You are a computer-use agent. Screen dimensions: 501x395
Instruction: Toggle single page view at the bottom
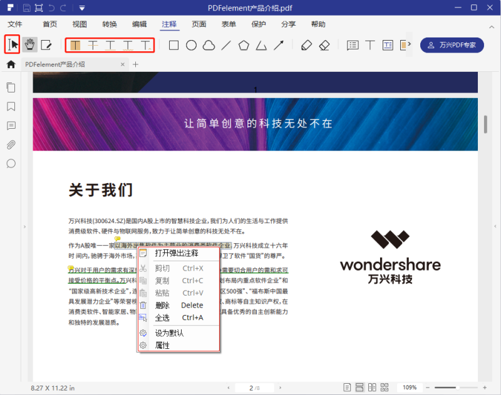point(348,387)
